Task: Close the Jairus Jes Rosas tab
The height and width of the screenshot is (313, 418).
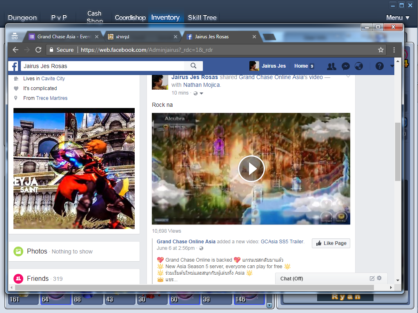Action: (254, 37)
